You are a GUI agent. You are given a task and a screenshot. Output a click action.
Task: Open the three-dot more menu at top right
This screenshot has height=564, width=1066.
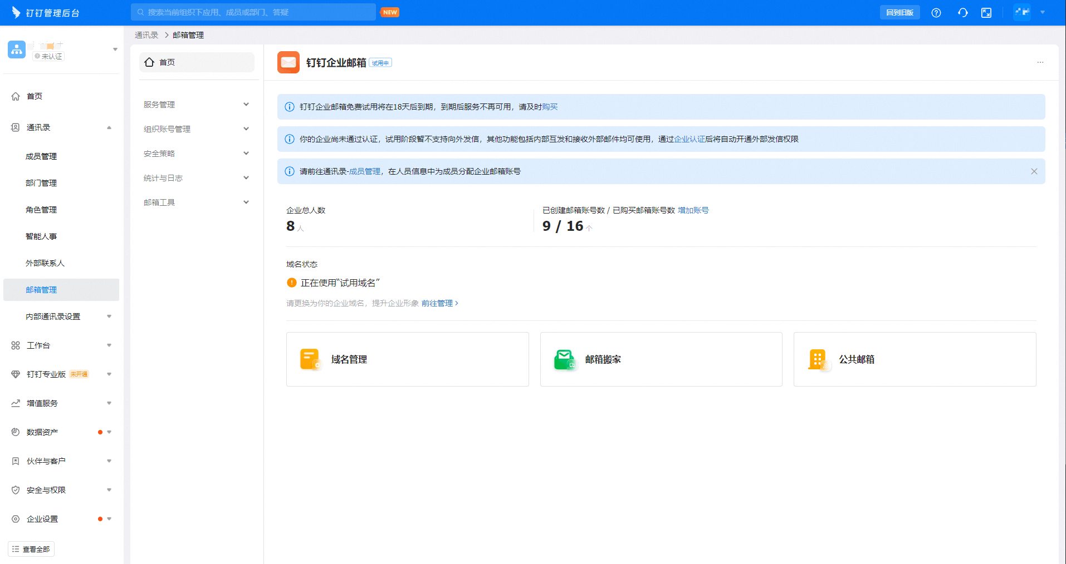pos(1040,62)
